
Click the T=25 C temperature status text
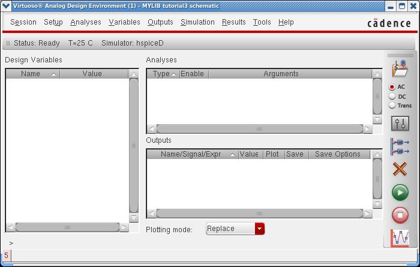tap(80, 43)
